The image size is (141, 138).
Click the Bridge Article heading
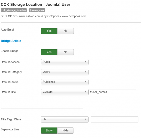coord(11,41)
